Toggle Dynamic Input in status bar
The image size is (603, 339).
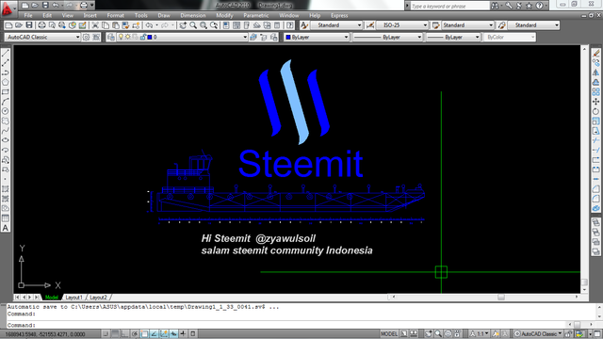173,333
